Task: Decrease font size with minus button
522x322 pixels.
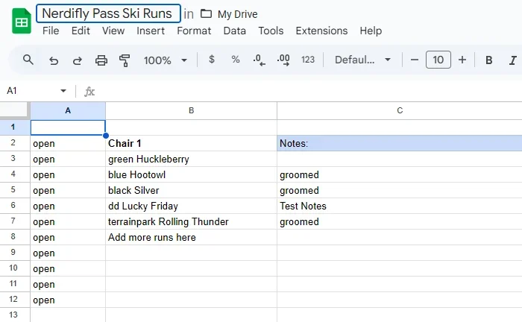Action: 415,60
